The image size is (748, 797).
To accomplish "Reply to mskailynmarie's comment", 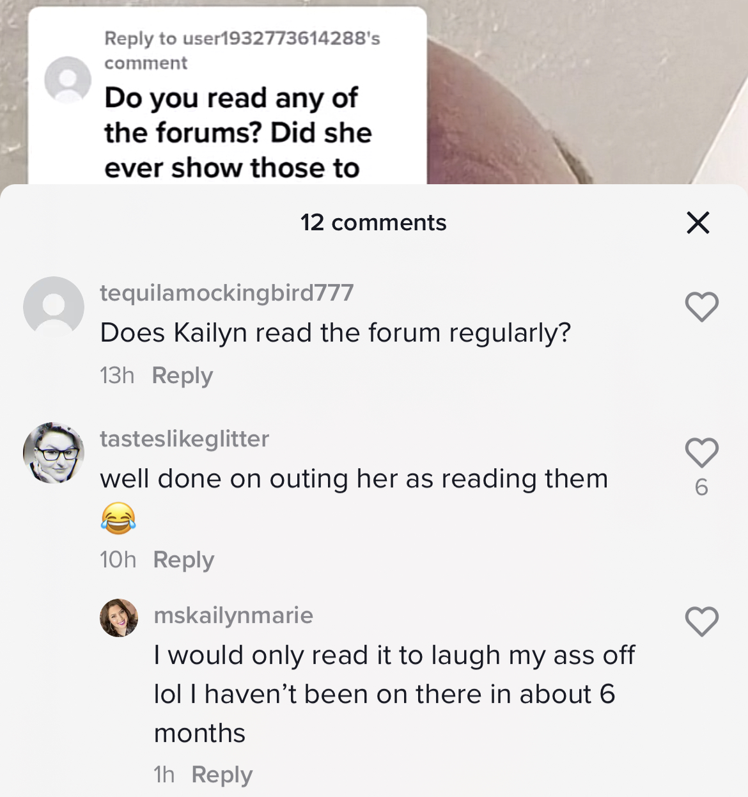I will click(222, 775).
